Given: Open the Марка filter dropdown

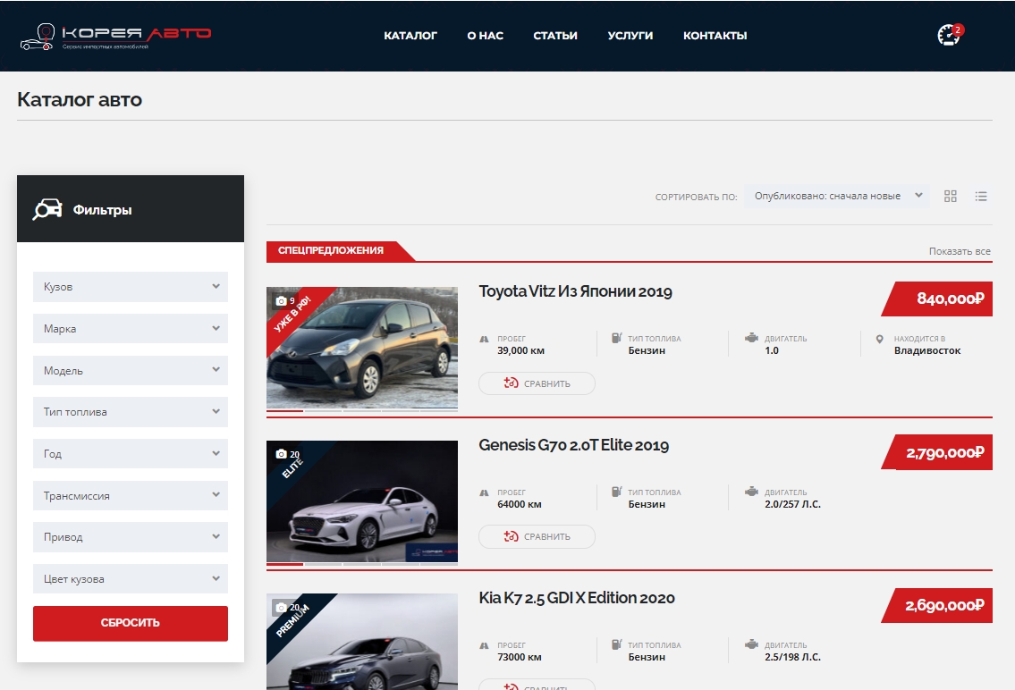Looking at the screenshot, I should point(130,329).
